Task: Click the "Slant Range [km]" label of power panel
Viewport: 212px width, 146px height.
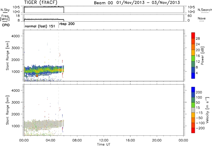Action: [x=7, y=56]
